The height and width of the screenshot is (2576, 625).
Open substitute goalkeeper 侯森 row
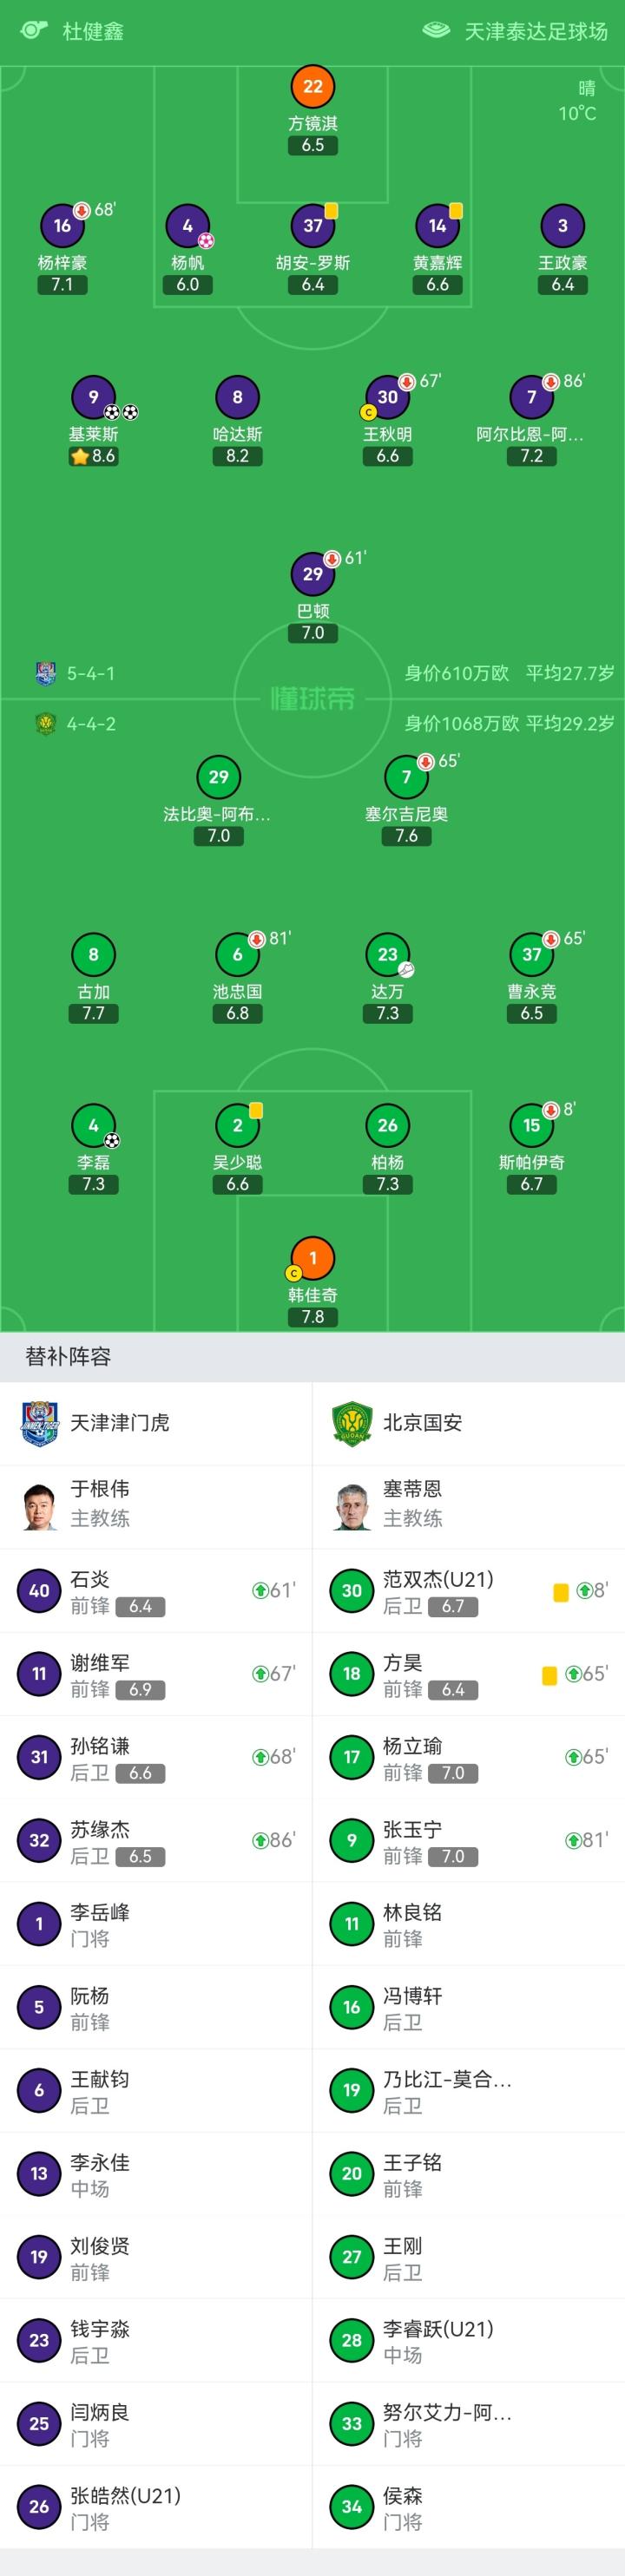(x=468, y=2507)
